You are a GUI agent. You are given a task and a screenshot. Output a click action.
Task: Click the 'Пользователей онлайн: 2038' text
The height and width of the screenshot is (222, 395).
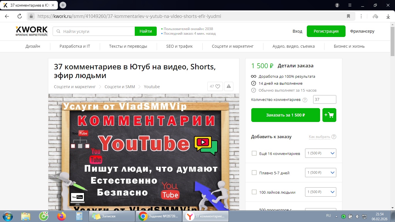[x=188, y=29]
